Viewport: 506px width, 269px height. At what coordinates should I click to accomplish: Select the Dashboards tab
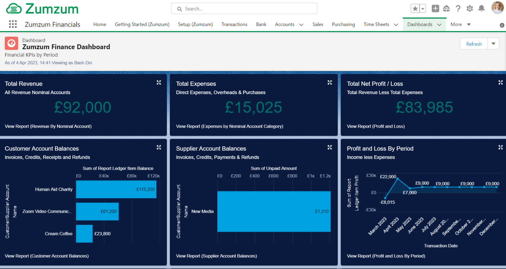(420, 24)
